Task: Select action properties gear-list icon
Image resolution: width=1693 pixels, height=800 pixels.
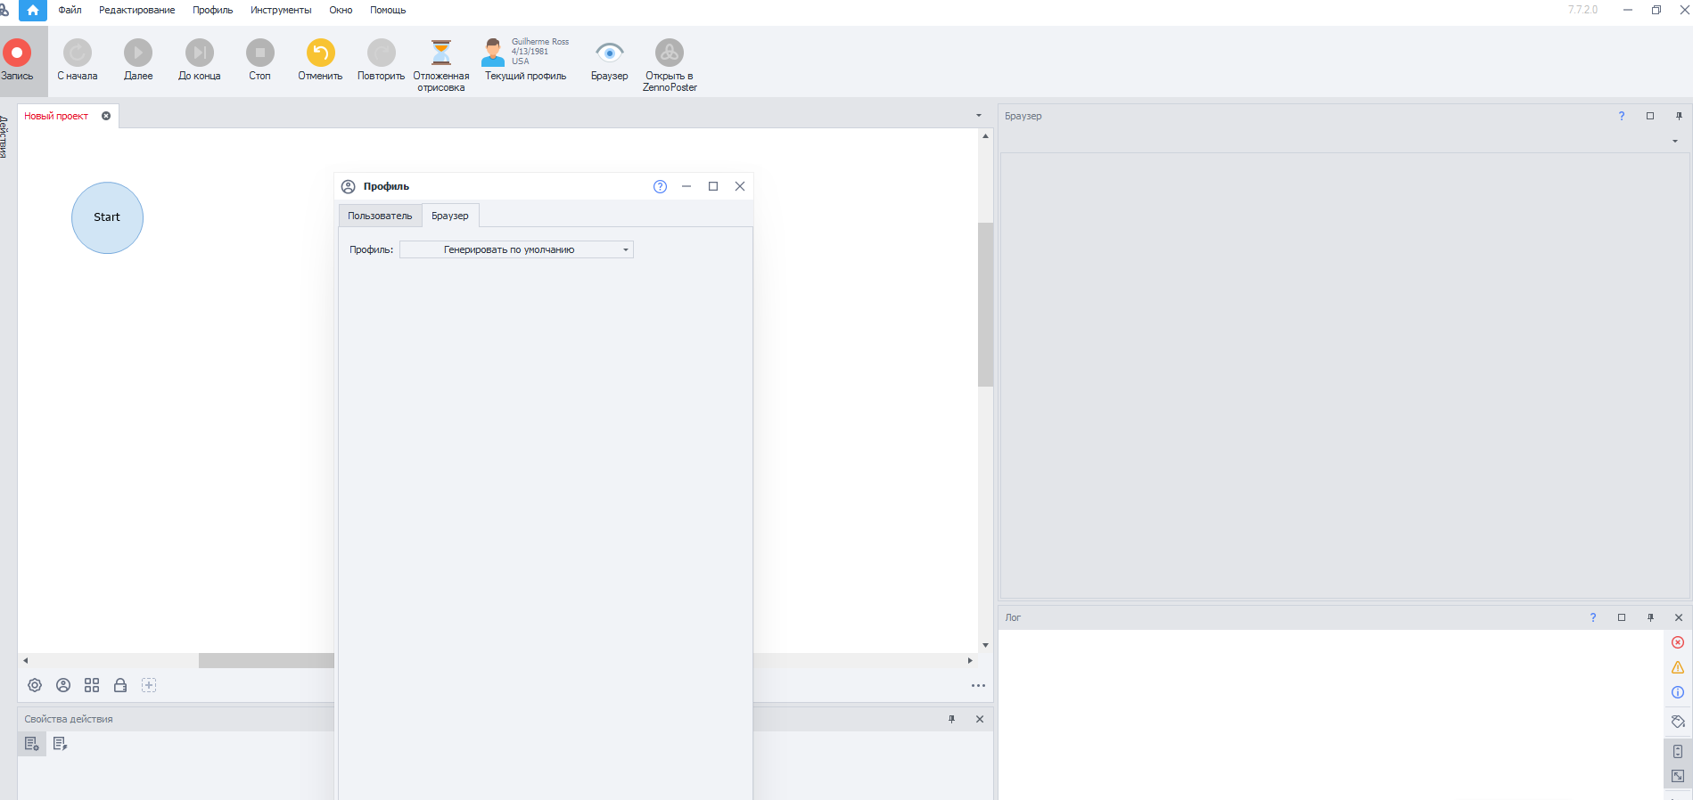Action: 32,744
